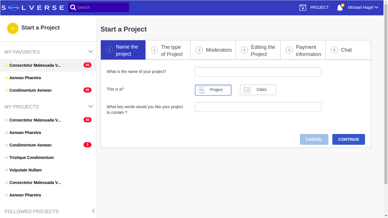Open the new Project icon in header

pyautogui.click(x=303, y=8)
